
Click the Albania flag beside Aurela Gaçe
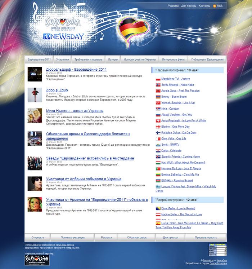click(158, 91)
